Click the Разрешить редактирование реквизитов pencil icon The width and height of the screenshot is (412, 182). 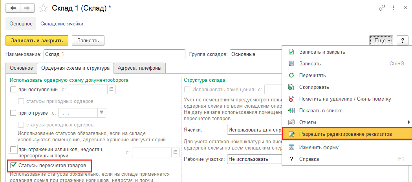point(291,134)
